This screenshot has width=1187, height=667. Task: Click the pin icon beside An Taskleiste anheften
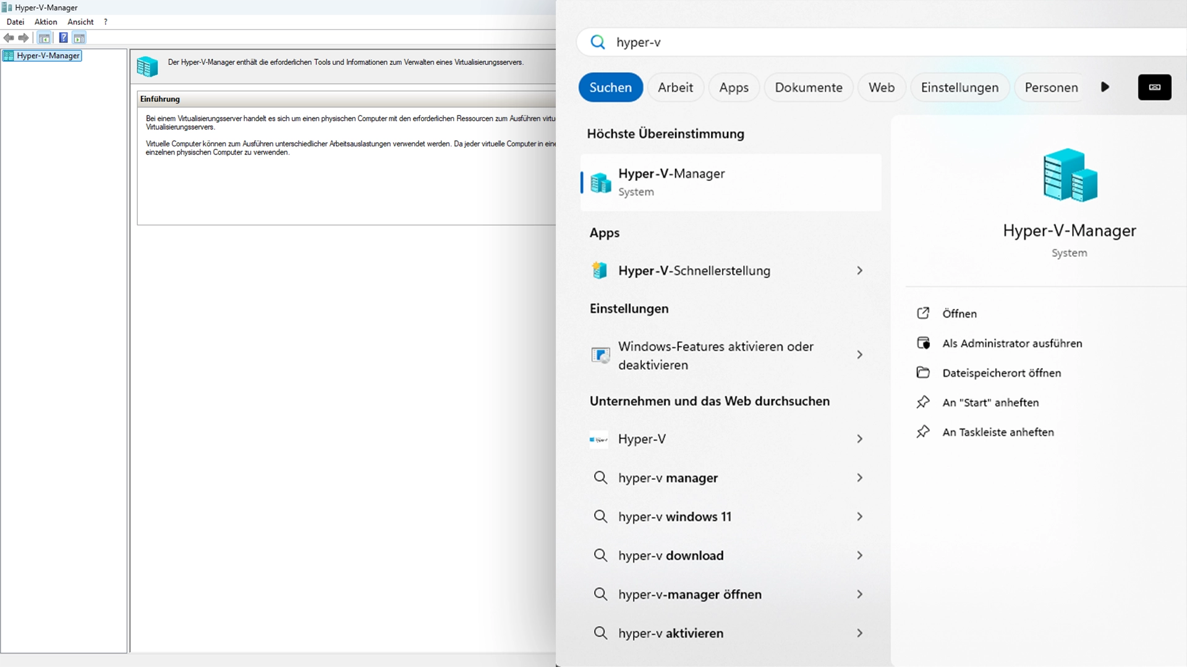pos(923,432)
